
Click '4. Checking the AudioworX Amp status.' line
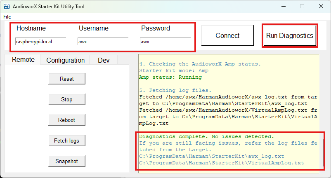[200, 64]
